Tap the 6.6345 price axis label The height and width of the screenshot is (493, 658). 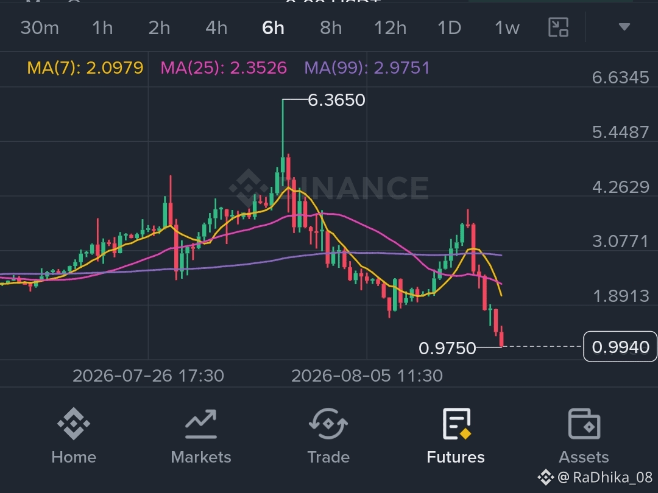pos(620,77)
